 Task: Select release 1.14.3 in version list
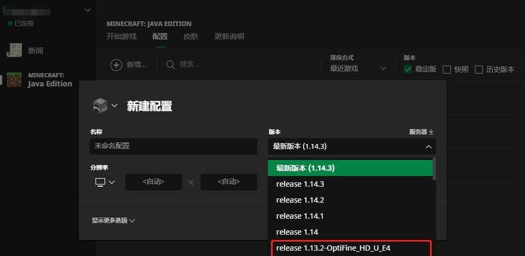coord(350,184)
